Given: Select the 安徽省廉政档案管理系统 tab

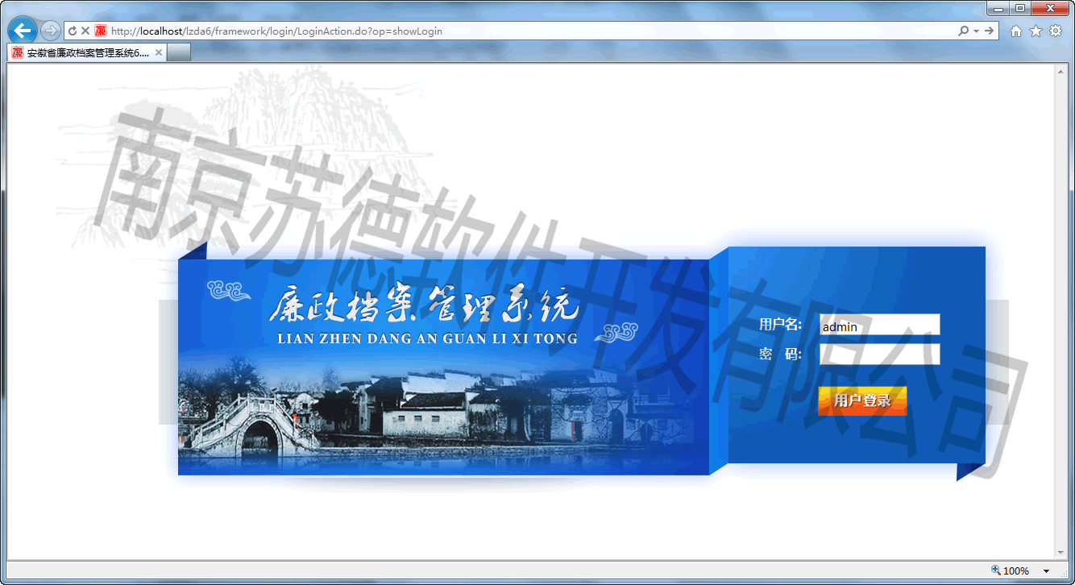Looking at the screenshot, I should point(87,52).
